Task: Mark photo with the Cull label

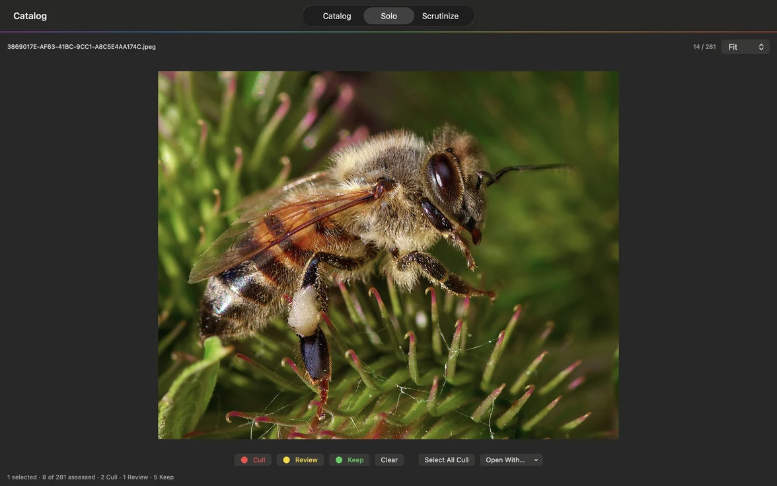Action: [252, 460]
